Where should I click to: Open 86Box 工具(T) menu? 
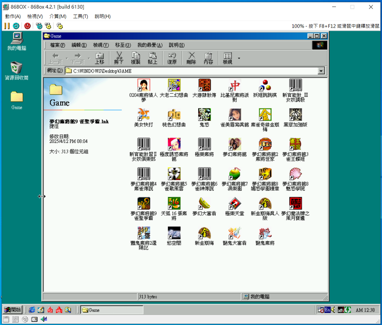[x=80, y=16]
